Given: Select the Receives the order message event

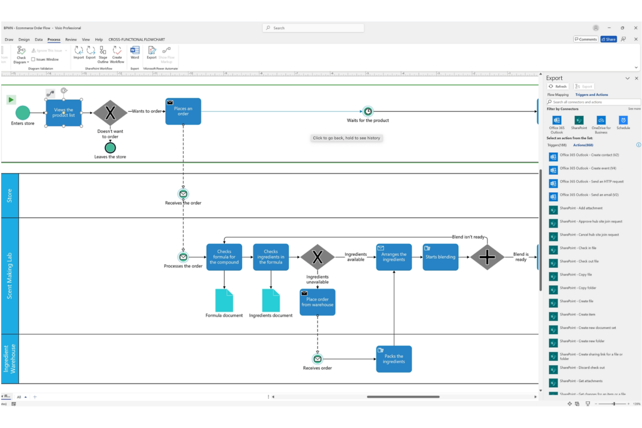Looking at the screenshot, I should point(183,194).
